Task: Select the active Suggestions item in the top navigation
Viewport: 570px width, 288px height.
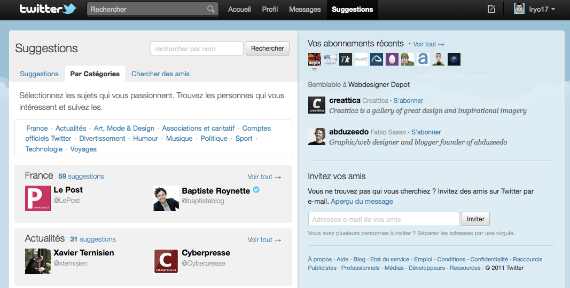Action: click(352, 10)
